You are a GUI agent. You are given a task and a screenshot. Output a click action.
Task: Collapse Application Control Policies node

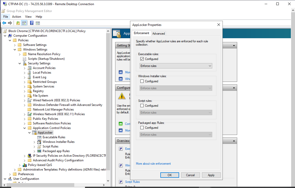25,128
